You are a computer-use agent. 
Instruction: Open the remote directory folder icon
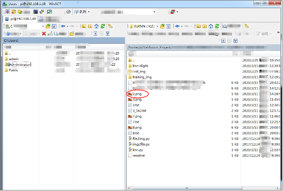pos(162,26)
